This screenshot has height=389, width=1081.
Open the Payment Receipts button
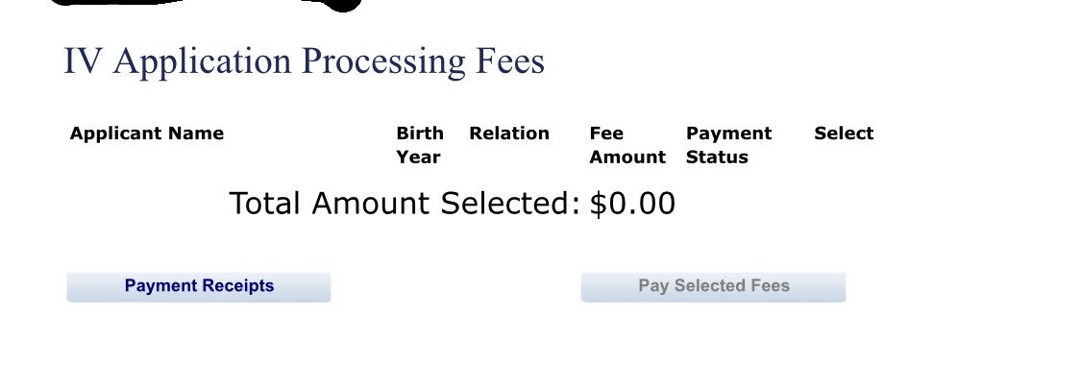click(x=199, y=286)
